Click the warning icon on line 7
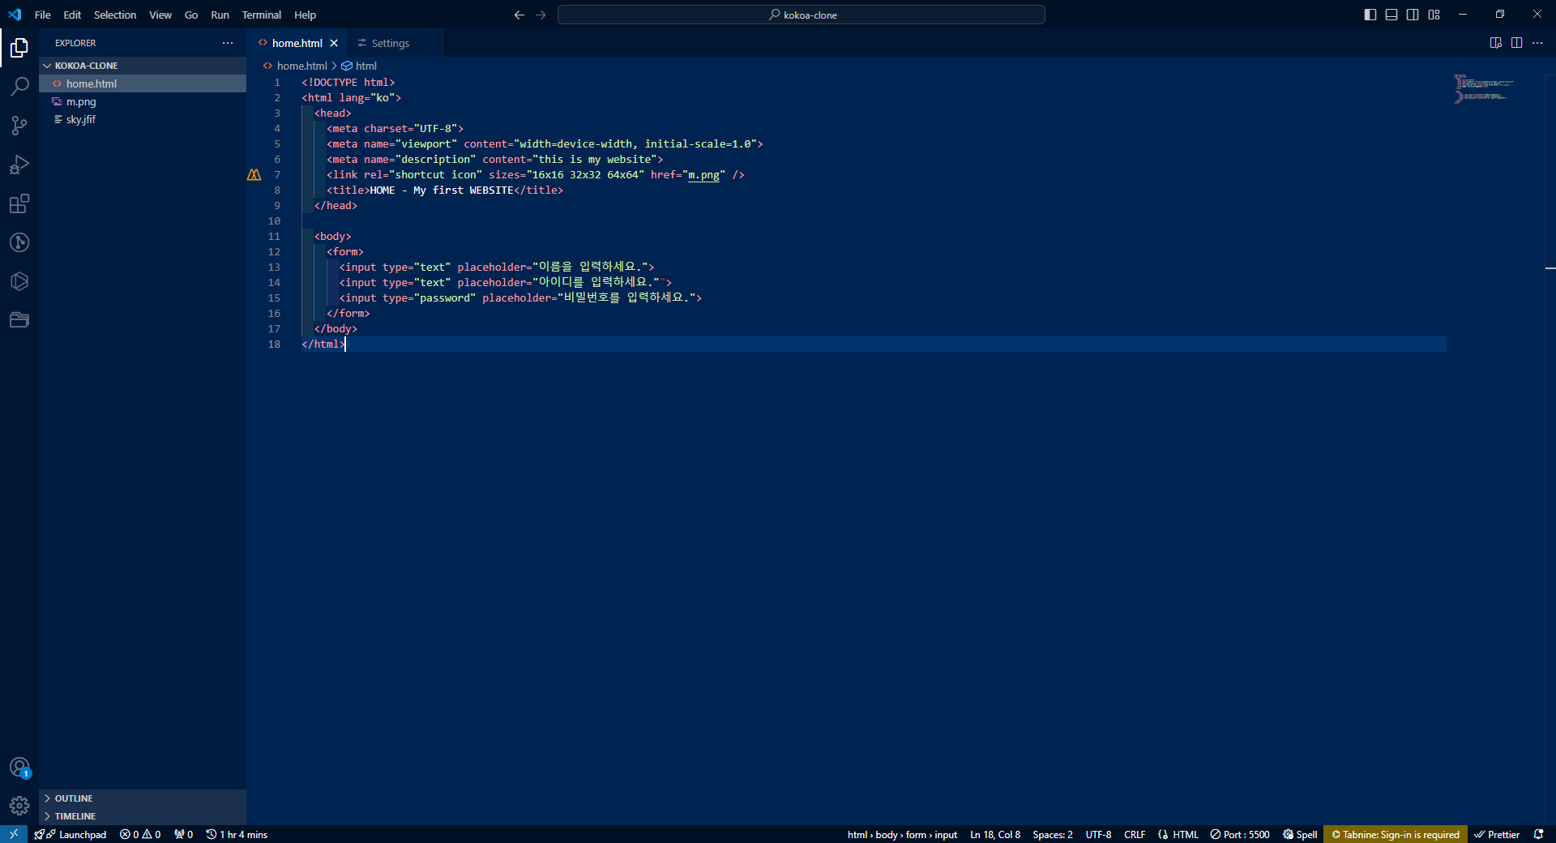Screen dimensions: 1556x843 click(x=254, y=174)
